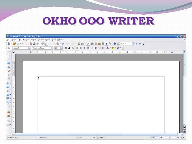The image size is (192, 144).
Task: Click the zoom slider in status bar
Action: pyautogui.click(x=170, y=138)
